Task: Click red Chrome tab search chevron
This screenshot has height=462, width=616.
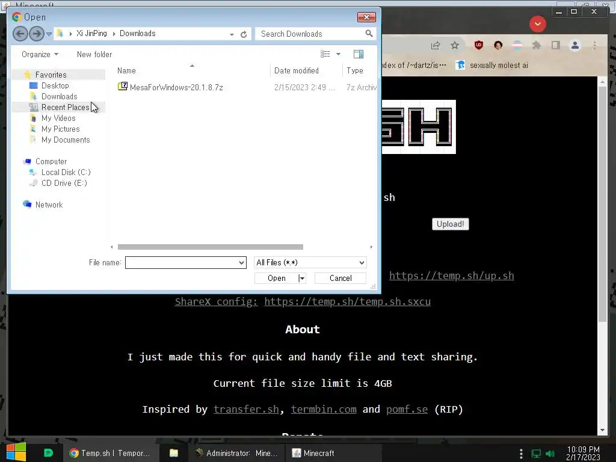Action: point(537,24)
